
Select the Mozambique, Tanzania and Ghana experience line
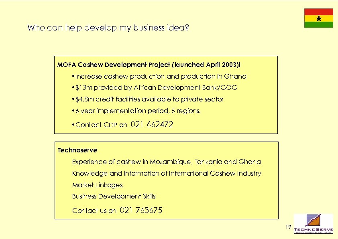(166, 162)
